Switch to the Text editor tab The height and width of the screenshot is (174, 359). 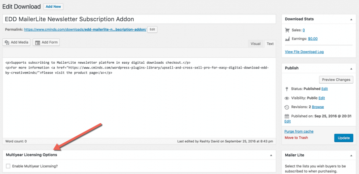pos(270,44)
